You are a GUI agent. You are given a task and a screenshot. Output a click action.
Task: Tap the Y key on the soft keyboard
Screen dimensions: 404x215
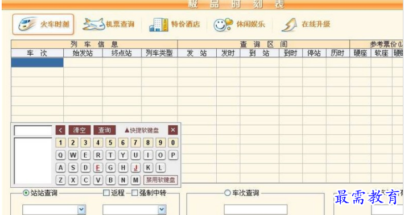coord(123,155)
